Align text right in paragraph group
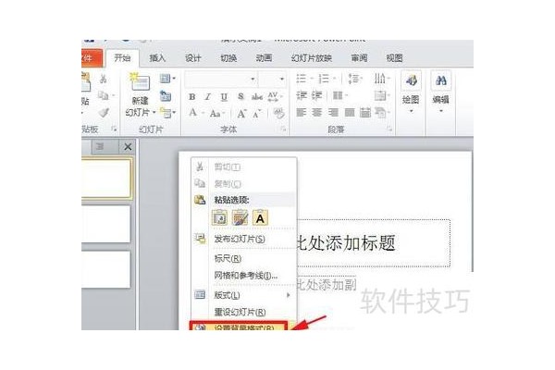 (x=333, y=113)
